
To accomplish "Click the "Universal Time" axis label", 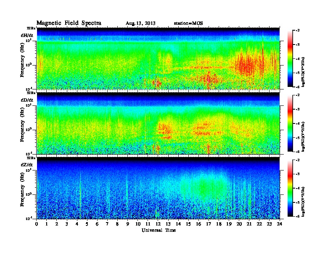I will [x=159, y=230].
